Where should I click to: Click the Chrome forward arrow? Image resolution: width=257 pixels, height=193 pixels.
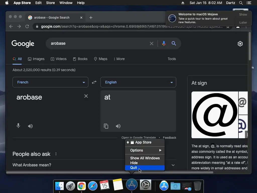pos(19,26)
